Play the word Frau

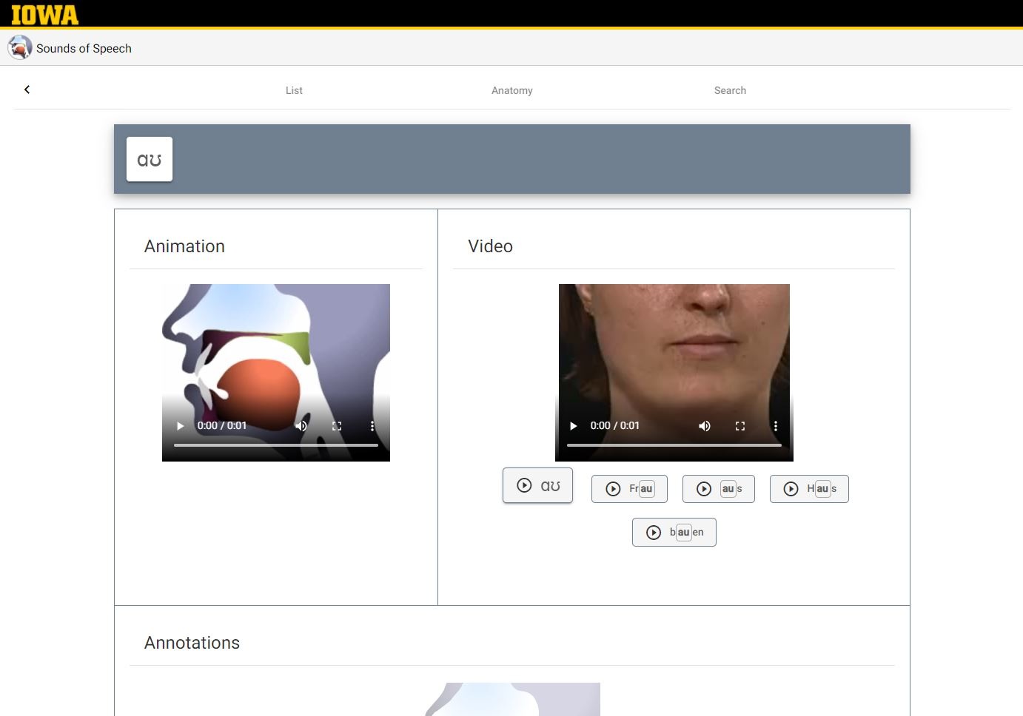coord(628,488)
